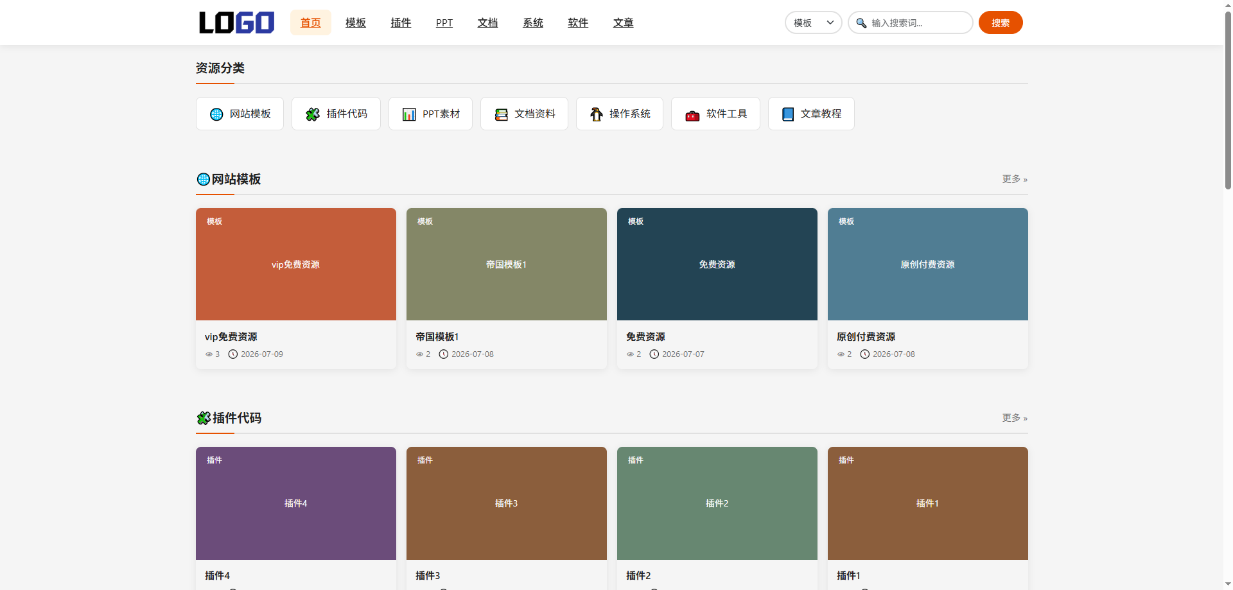Image resolution: width=1233 pixels, height=590 pixels.
Task: Open the vip免费资源 title link
Action: (231, 337)
